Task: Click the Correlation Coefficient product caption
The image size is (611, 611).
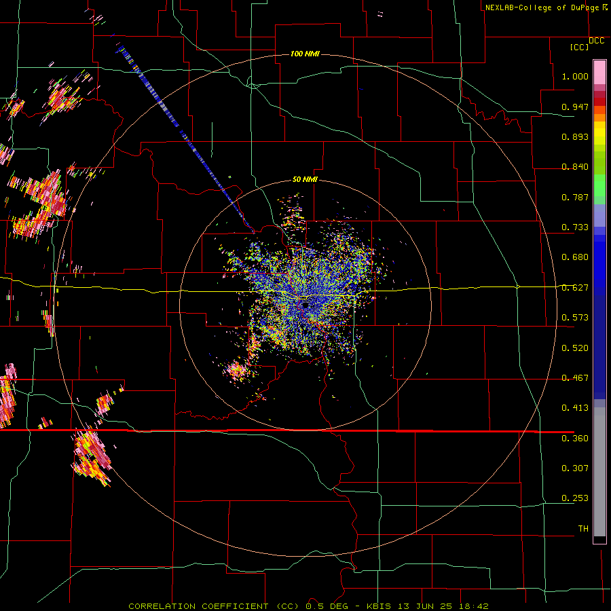Action: click(308, 606)
